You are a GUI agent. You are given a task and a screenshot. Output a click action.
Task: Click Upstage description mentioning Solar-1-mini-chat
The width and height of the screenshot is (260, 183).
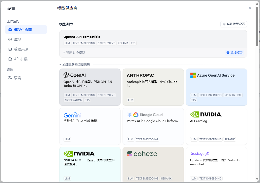pos(215,162)
